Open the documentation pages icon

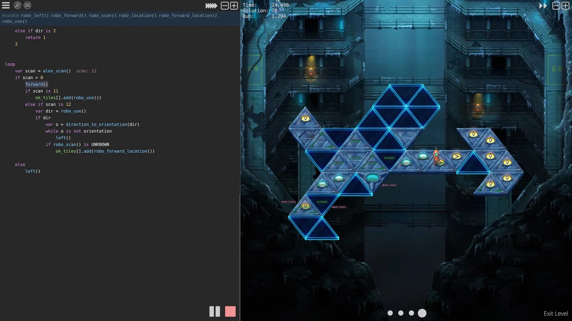[17, 5]
